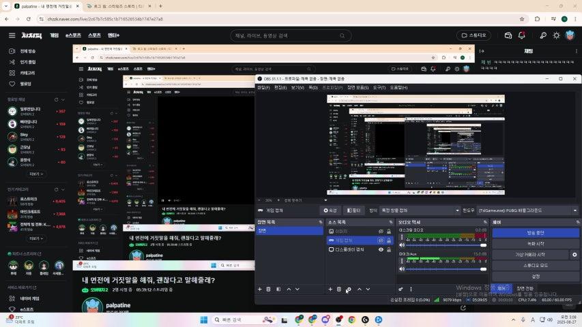This screenshot has width=582, height=327.
Task: Remove the selected scene with the trash icon
Action: pos(268,289)
